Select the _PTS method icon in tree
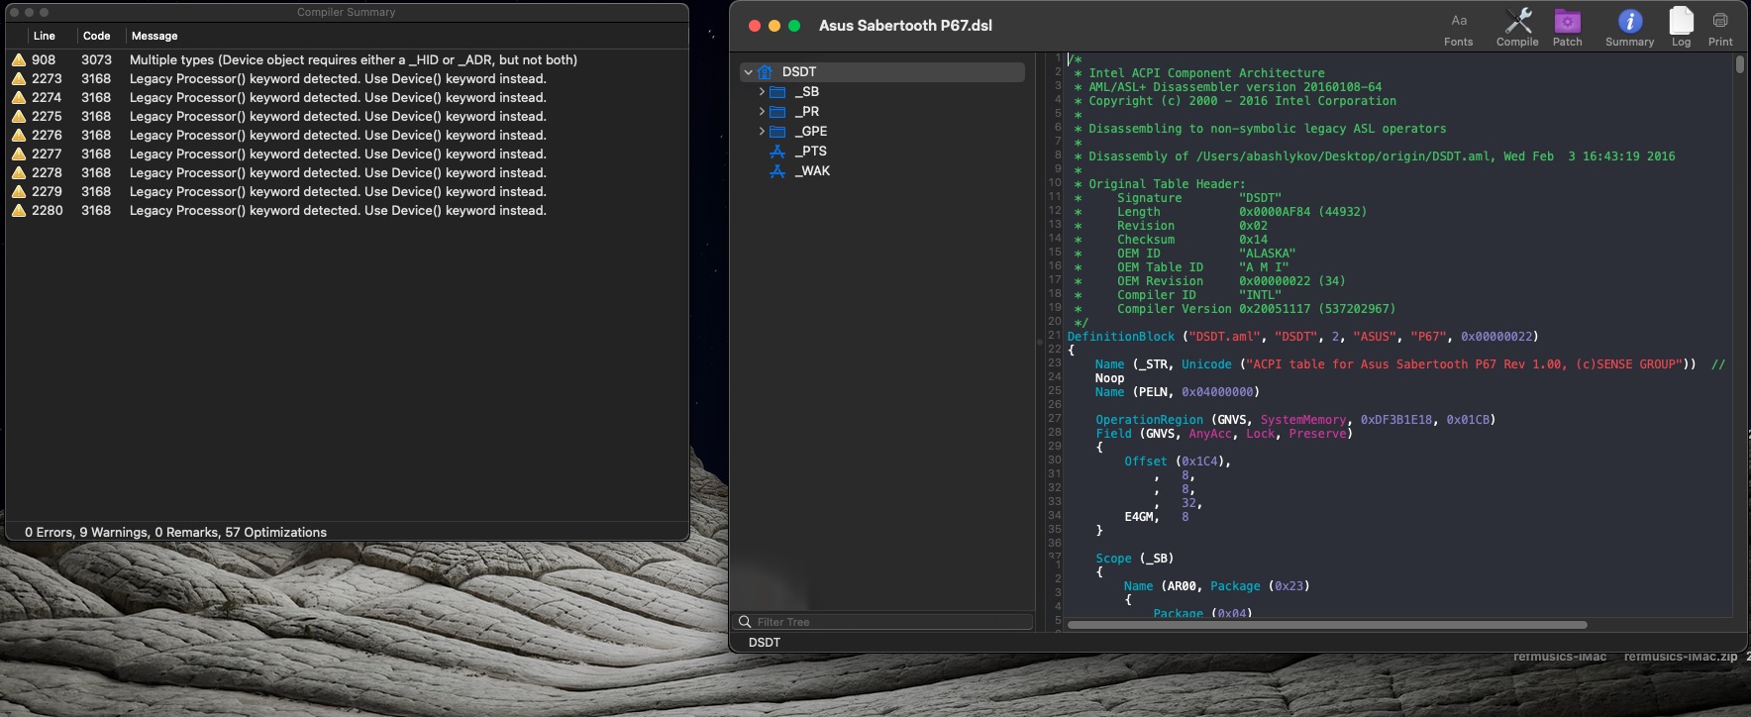The width and height of the screenshot is (1751, 717). coord(777,152)
